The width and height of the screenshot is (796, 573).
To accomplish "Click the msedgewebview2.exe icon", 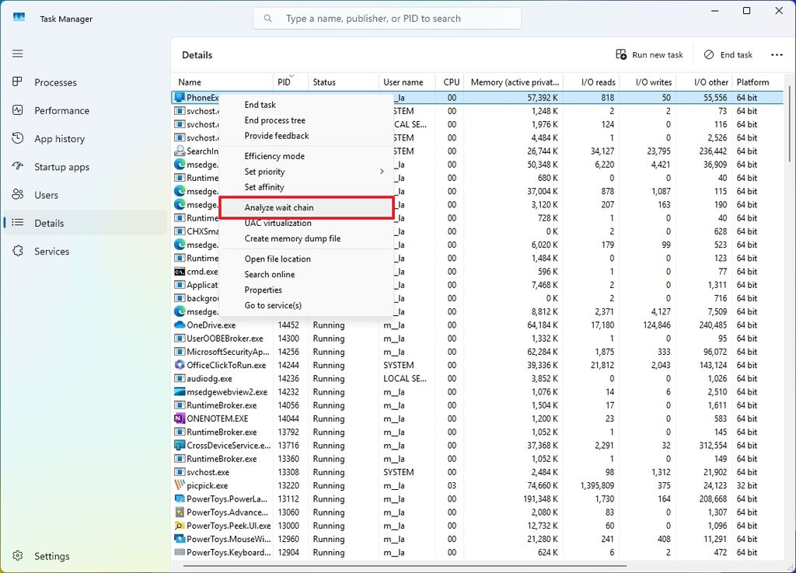I will click(180, 392).
